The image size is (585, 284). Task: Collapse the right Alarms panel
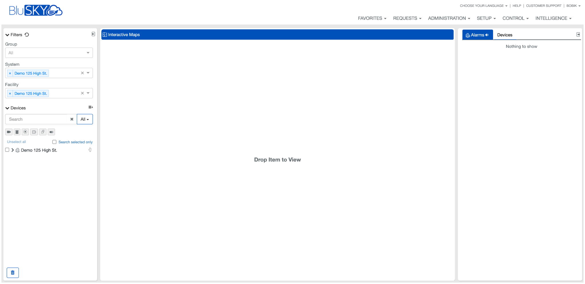point(578,34)
